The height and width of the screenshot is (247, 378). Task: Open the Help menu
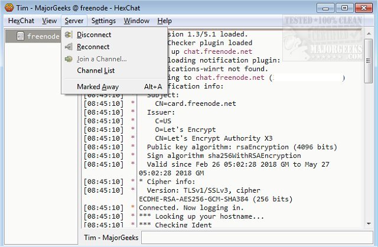tap(164, 21)
